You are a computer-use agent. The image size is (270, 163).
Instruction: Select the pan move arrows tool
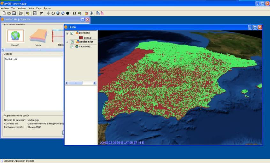pyautogui.click(x=48, y=13)
